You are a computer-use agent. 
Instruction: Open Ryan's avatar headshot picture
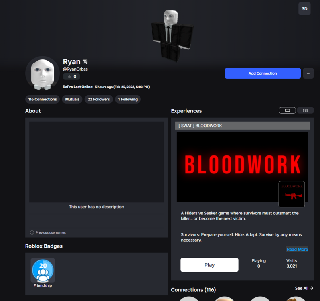[43, 73]
